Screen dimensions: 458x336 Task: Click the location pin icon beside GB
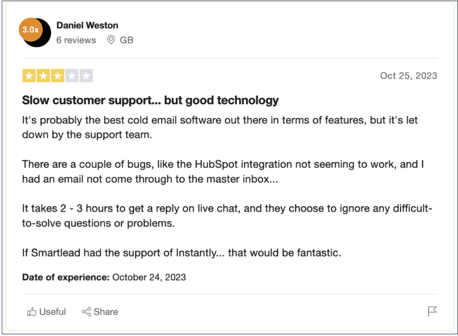click(x=111, y=40)
